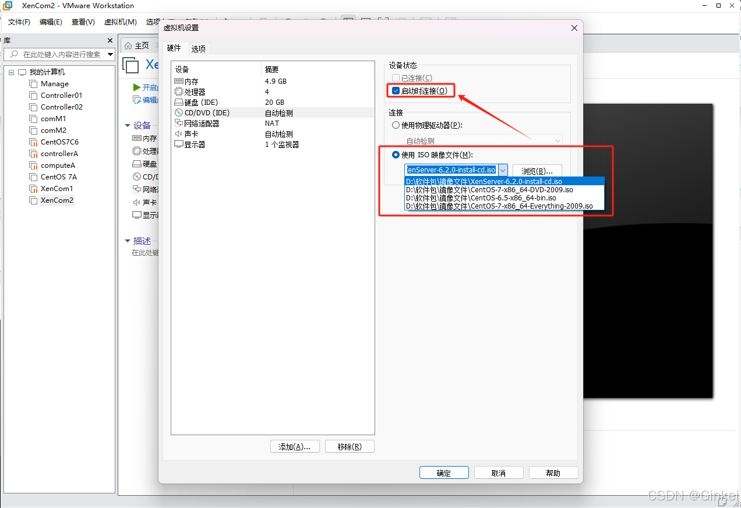Screen dimensions: 741x508
Task: Select the controllerA VM icon in library
Action: tap(33, 154)
